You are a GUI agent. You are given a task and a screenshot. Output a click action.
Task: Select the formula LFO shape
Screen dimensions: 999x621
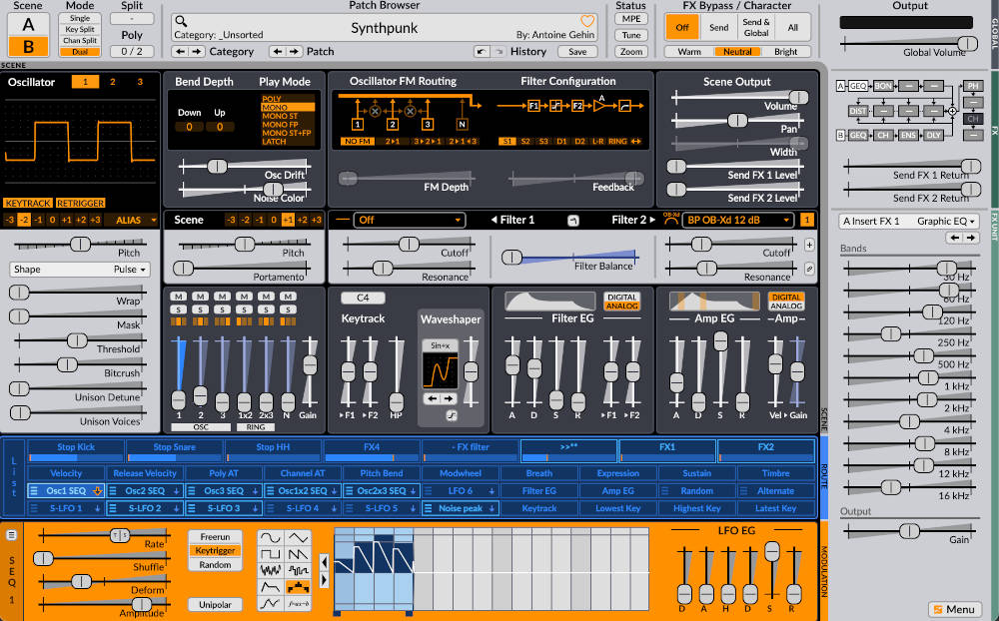298,602
